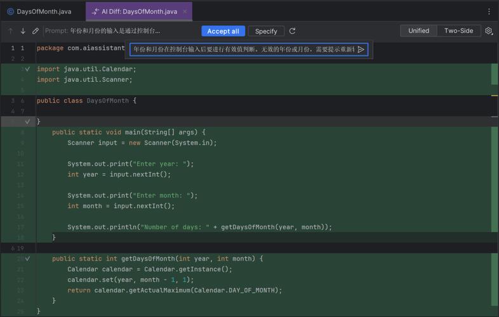Send the specify prompt with arrow icon

point(361,49)
